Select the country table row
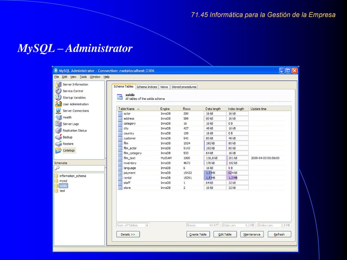Image resolution: width=347 pixels, height=260 pixels. point(201,133)
